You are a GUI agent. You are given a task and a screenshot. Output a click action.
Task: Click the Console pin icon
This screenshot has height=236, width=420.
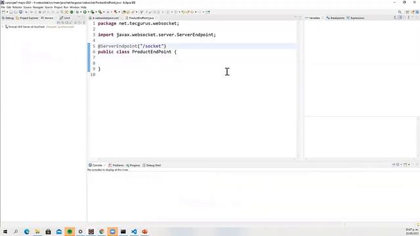(394, 165)
